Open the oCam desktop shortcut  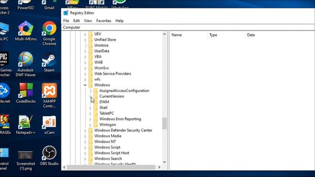pyautogui.click(x=49, y=124)
